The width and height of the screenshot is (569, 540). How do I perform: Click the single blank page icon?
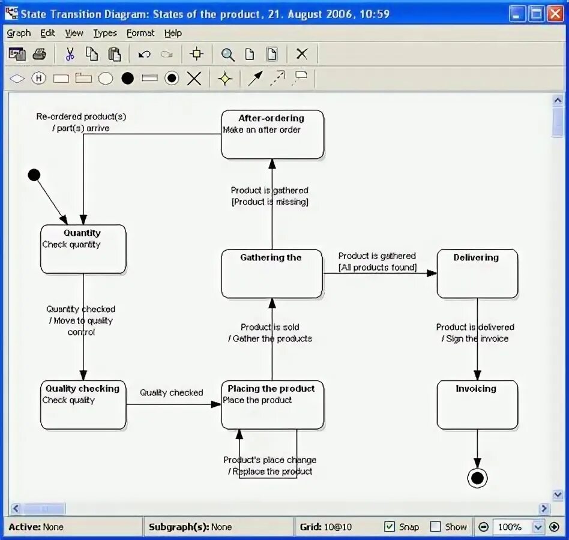point(250,55)
